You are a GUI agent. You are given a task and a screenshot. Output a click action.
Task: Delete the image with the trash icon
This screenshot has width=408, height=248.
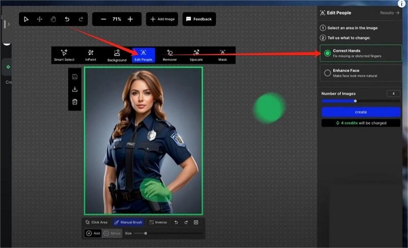tap(75, 102)
